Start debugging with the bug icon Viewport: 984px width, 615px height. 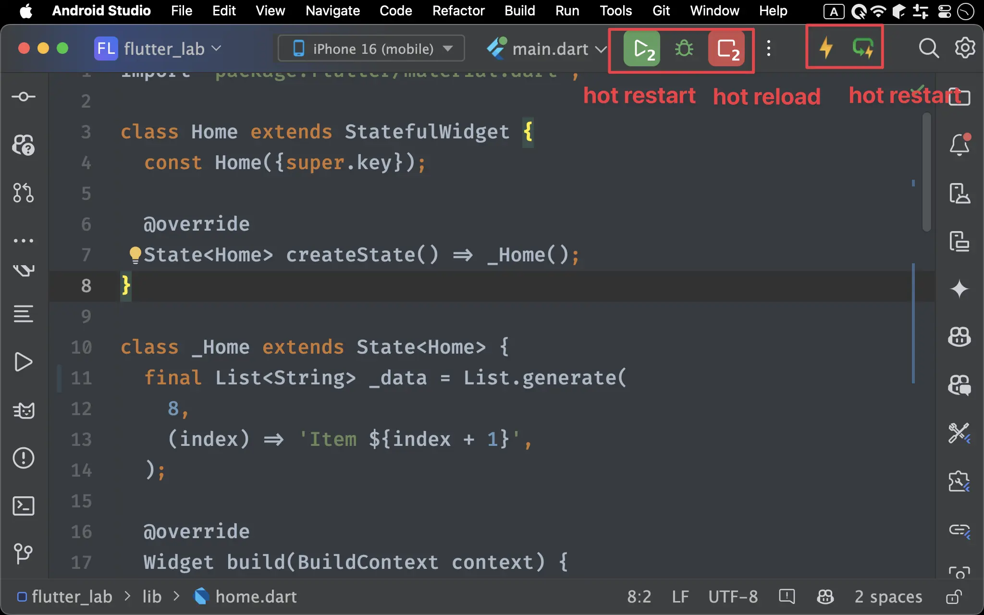[684, 49]
